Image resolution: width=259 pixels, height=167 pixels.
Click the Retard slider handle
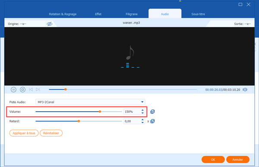(x=79, y=121)
